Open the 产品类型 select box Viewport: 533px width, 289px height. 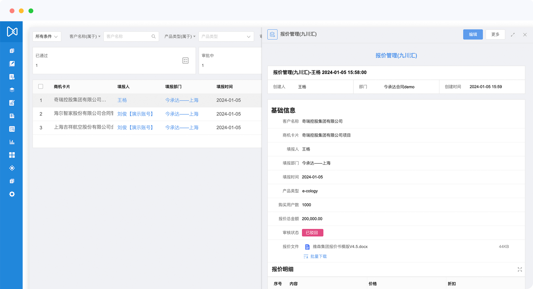(x=226, y=37)
